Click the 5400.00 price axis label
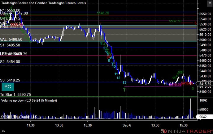The image size is (213, 134). pos(205,92)
